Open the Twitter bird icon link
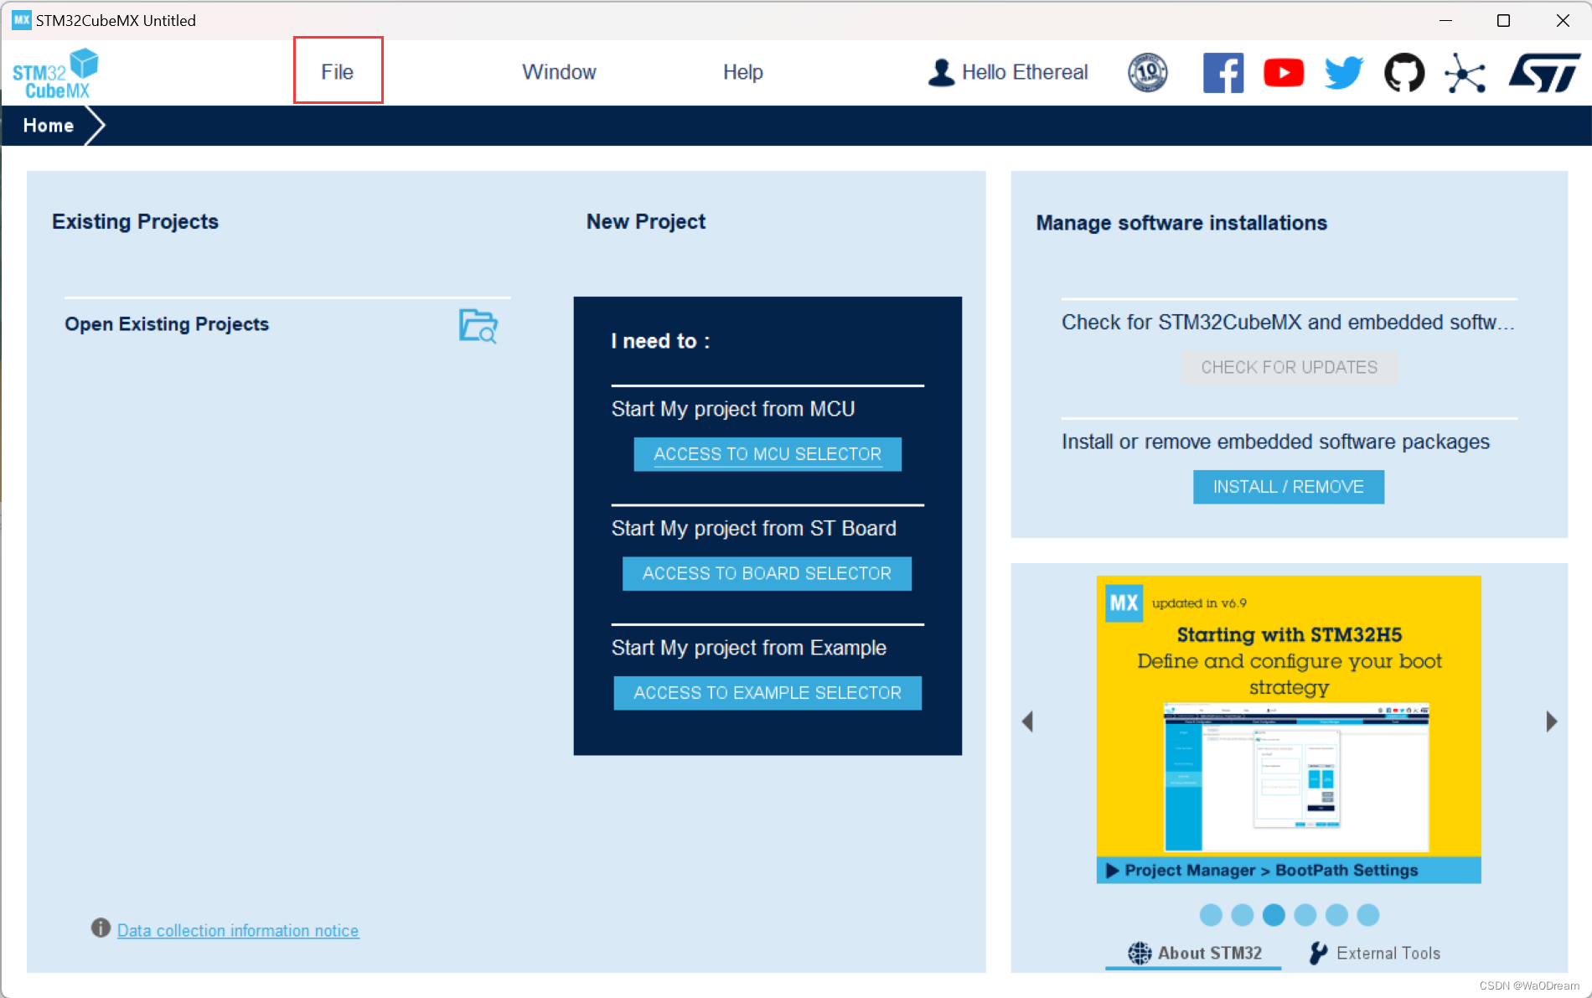This screenshot has width=1592, height=998. click(x=1344, y=73)
